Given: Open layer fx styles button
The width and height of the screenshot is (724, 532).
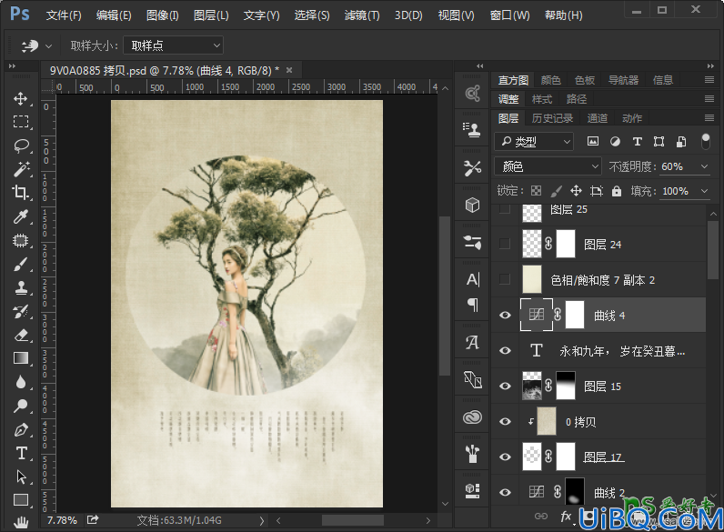Looking at the screenshot, I should 566,517.
